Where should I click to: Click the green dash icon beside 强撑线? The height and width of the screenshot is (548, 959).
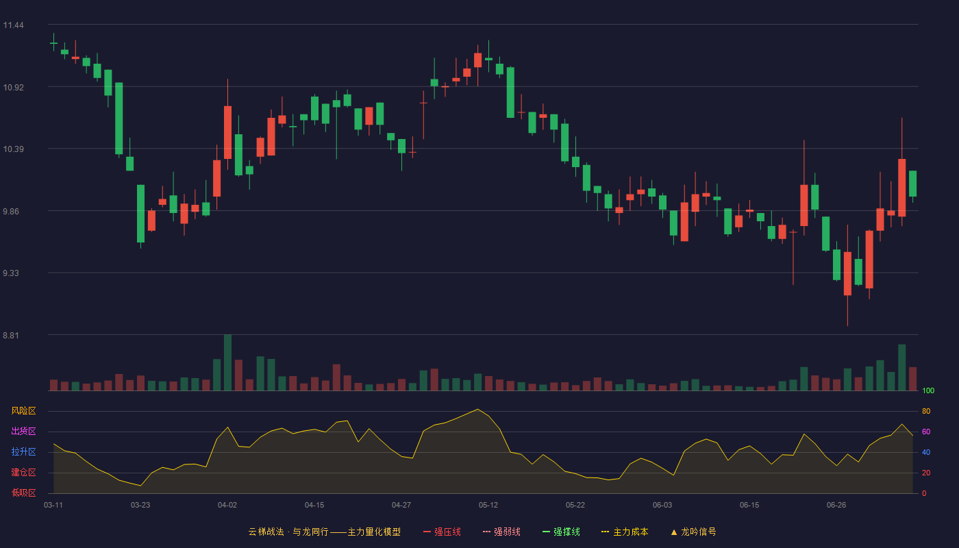click(x=546, y=532)
